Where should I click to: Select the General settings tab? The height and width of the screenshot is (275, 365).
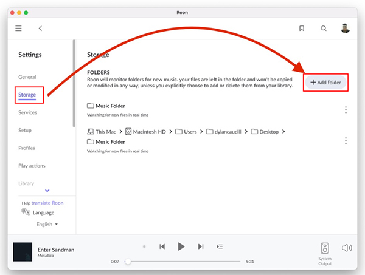[27, 77]
